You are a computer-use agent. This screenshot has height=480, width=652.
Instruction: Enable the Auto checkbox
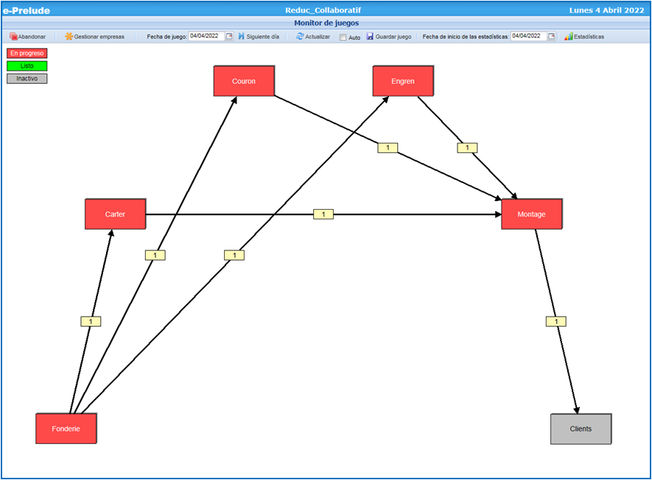click(342, 37)
